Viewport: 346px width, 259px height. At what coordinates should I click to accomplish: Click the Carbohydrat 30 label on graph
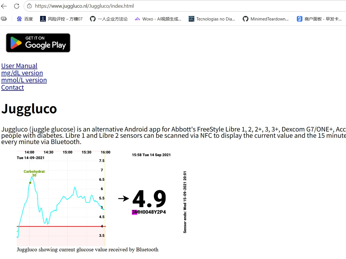(x=34, y=173)
